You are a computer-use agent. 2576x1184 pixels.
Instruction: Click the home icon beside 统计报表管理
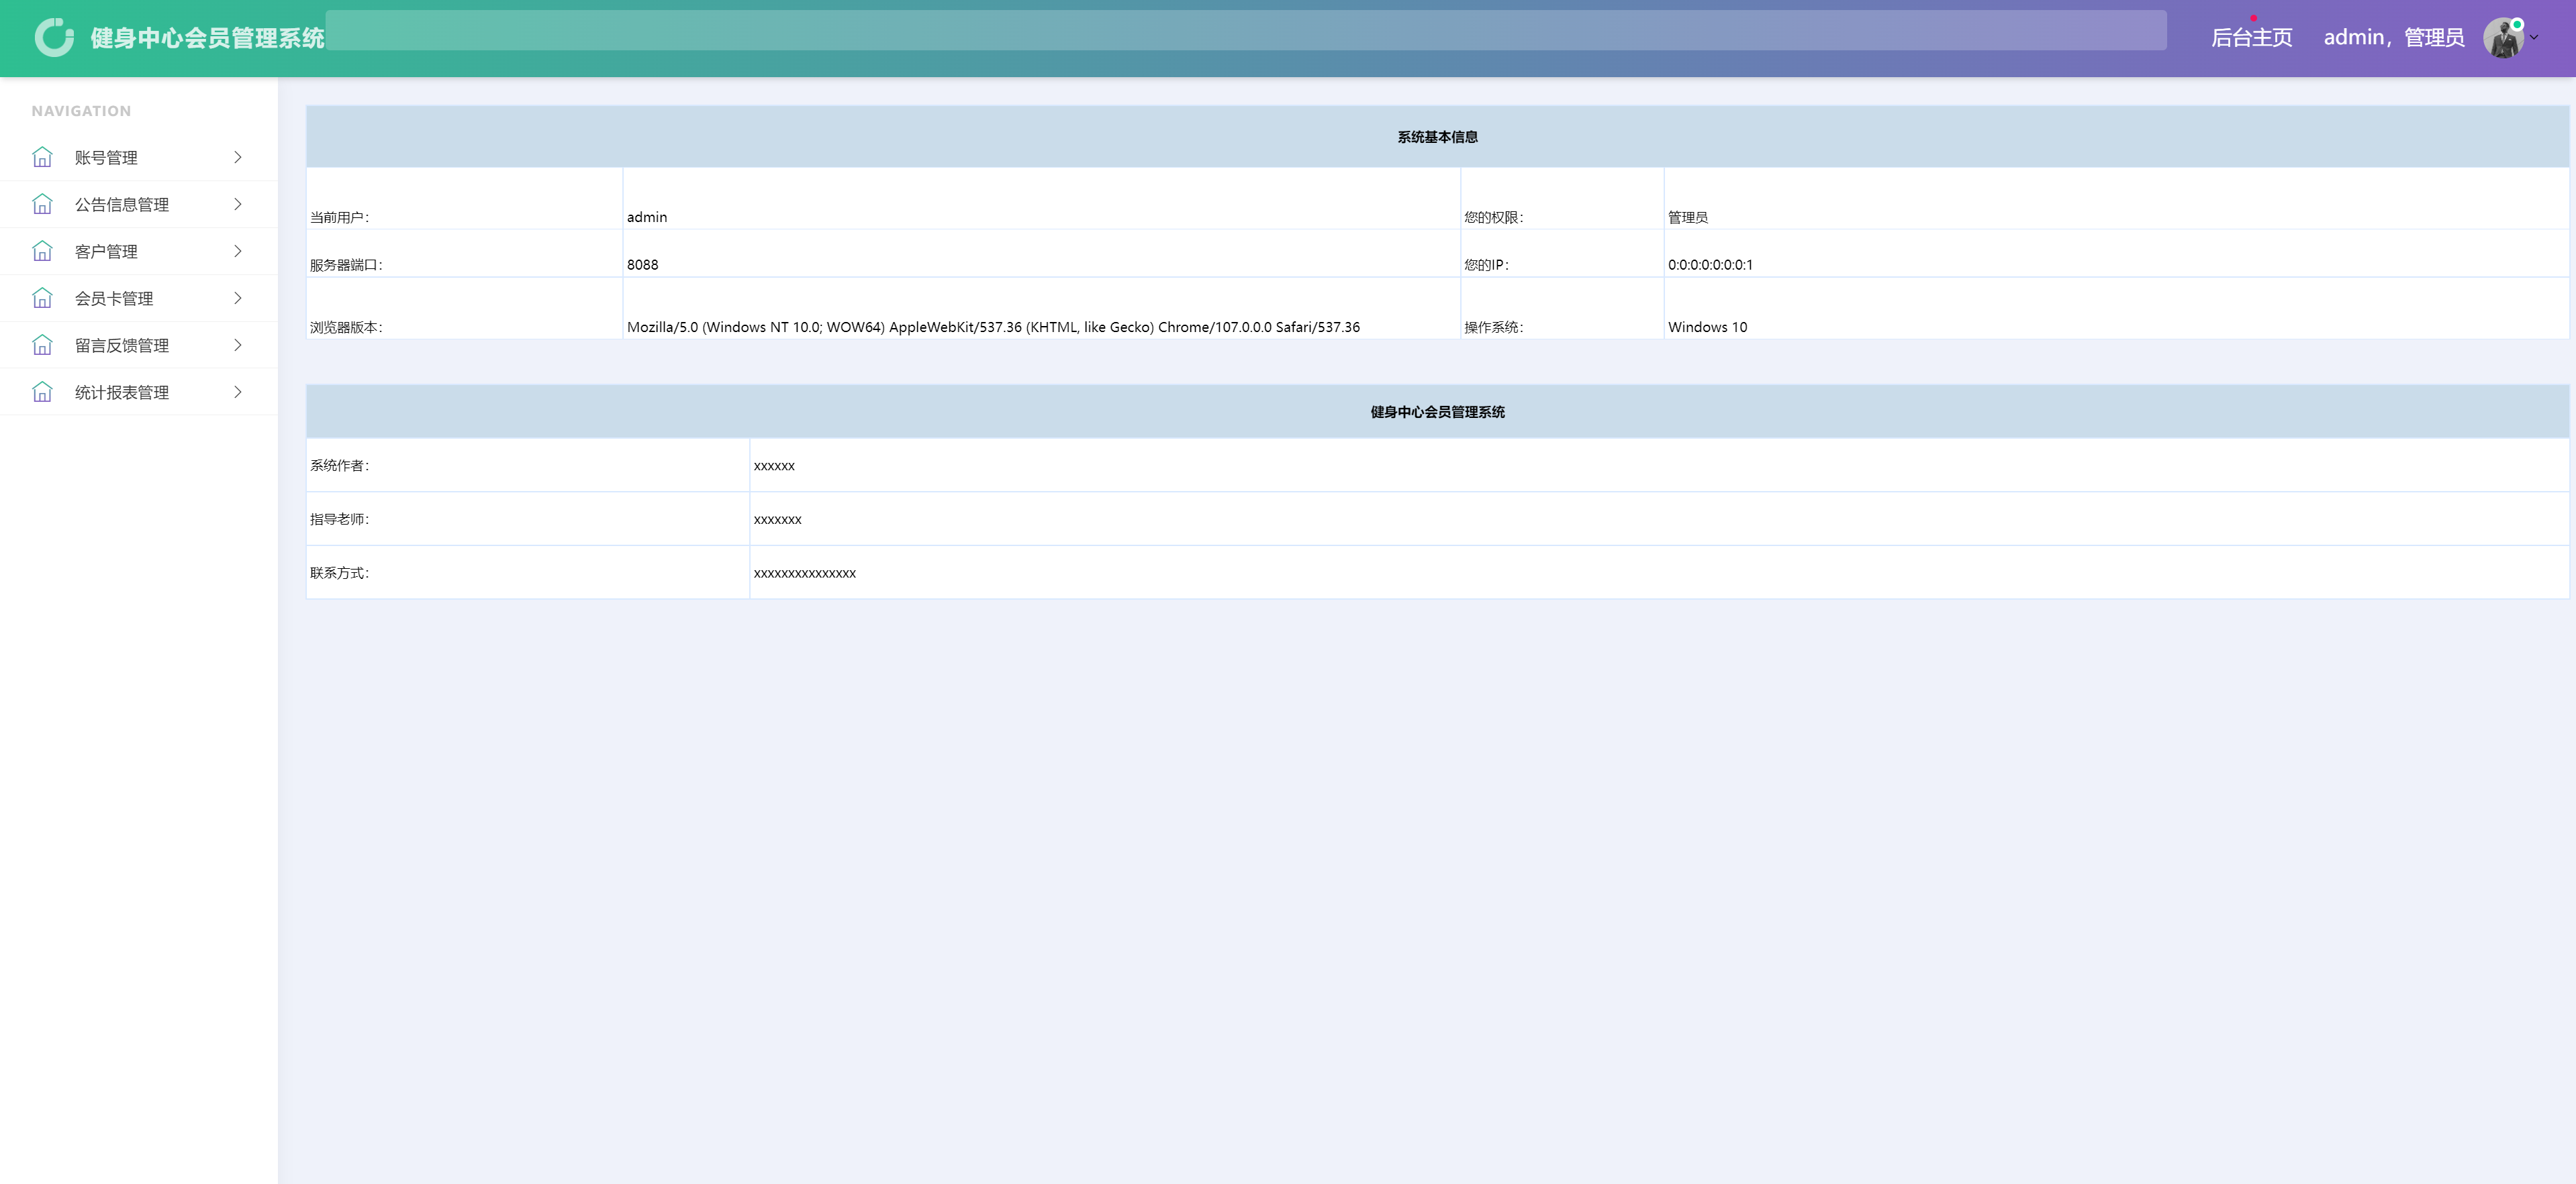(x=43, y=392)
